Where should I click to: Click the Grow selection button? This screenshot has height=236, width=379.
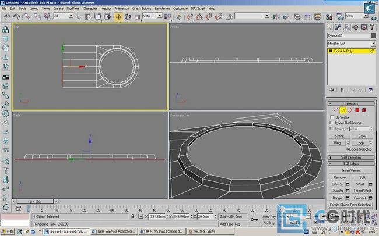362,136
